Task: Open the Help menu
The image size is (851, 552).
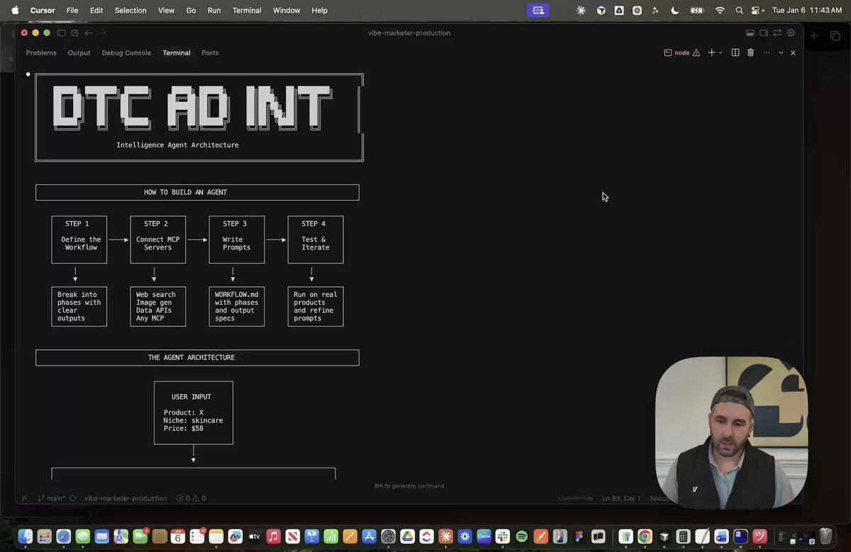Action: click(320, 10)
